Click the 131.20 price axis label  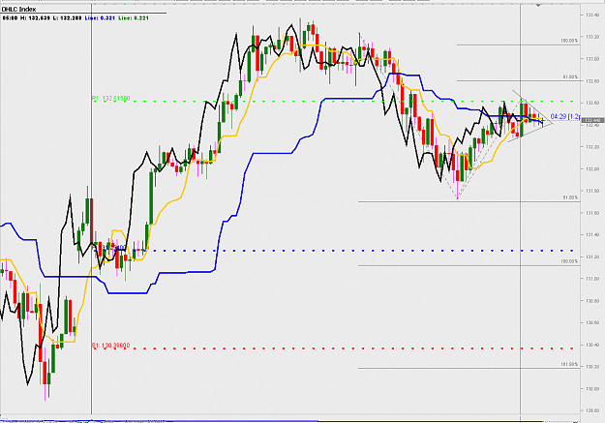coord(592,257)
